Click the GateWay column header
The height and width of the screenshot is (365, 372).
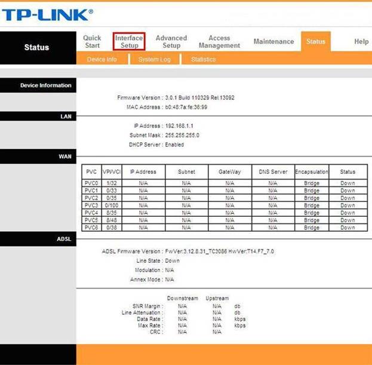(230, 171)
